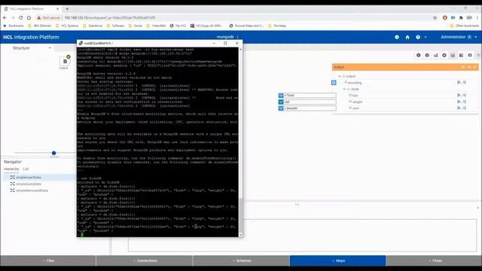The image size is (482, 271).
Task: Click the bar chart icon in map toolbar
Action: point(435,55)
